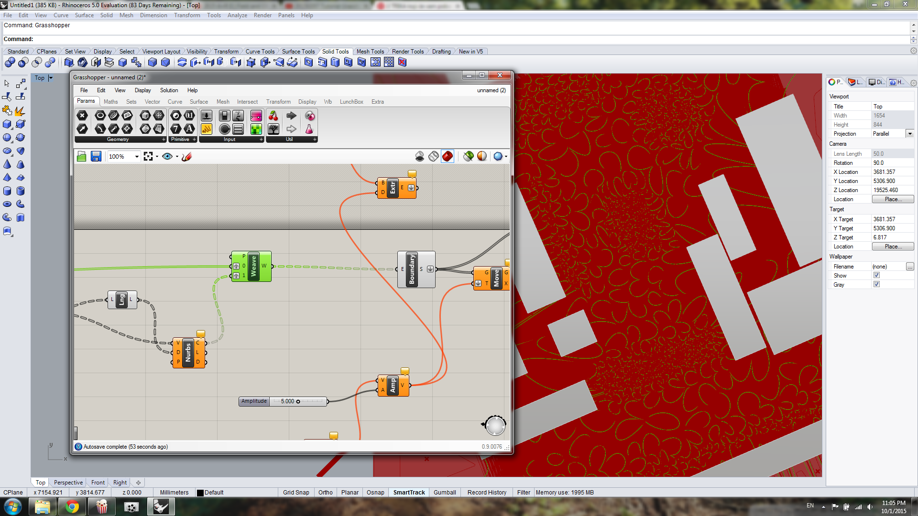918x516 pixels.
Task: Click the green Gradient checker icon in Input
Action: [x=256, y=129]
